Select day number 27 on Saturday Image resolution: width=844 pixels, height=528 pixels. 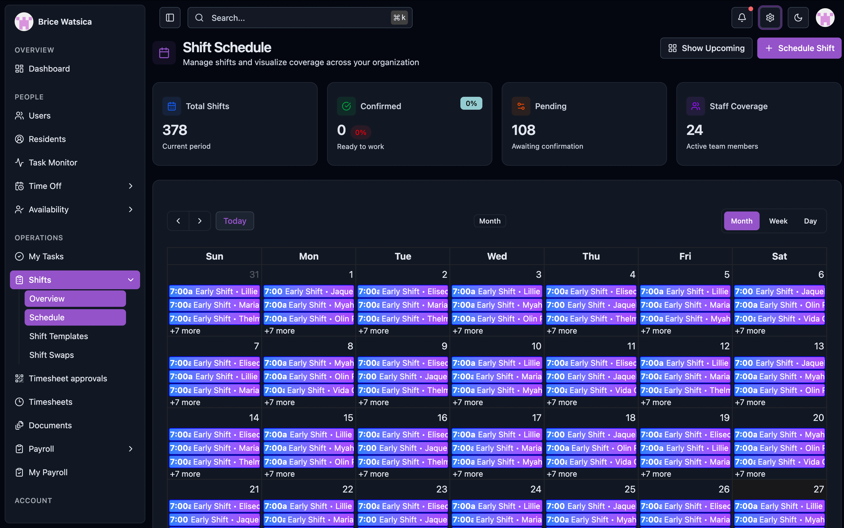coord(819,489)
